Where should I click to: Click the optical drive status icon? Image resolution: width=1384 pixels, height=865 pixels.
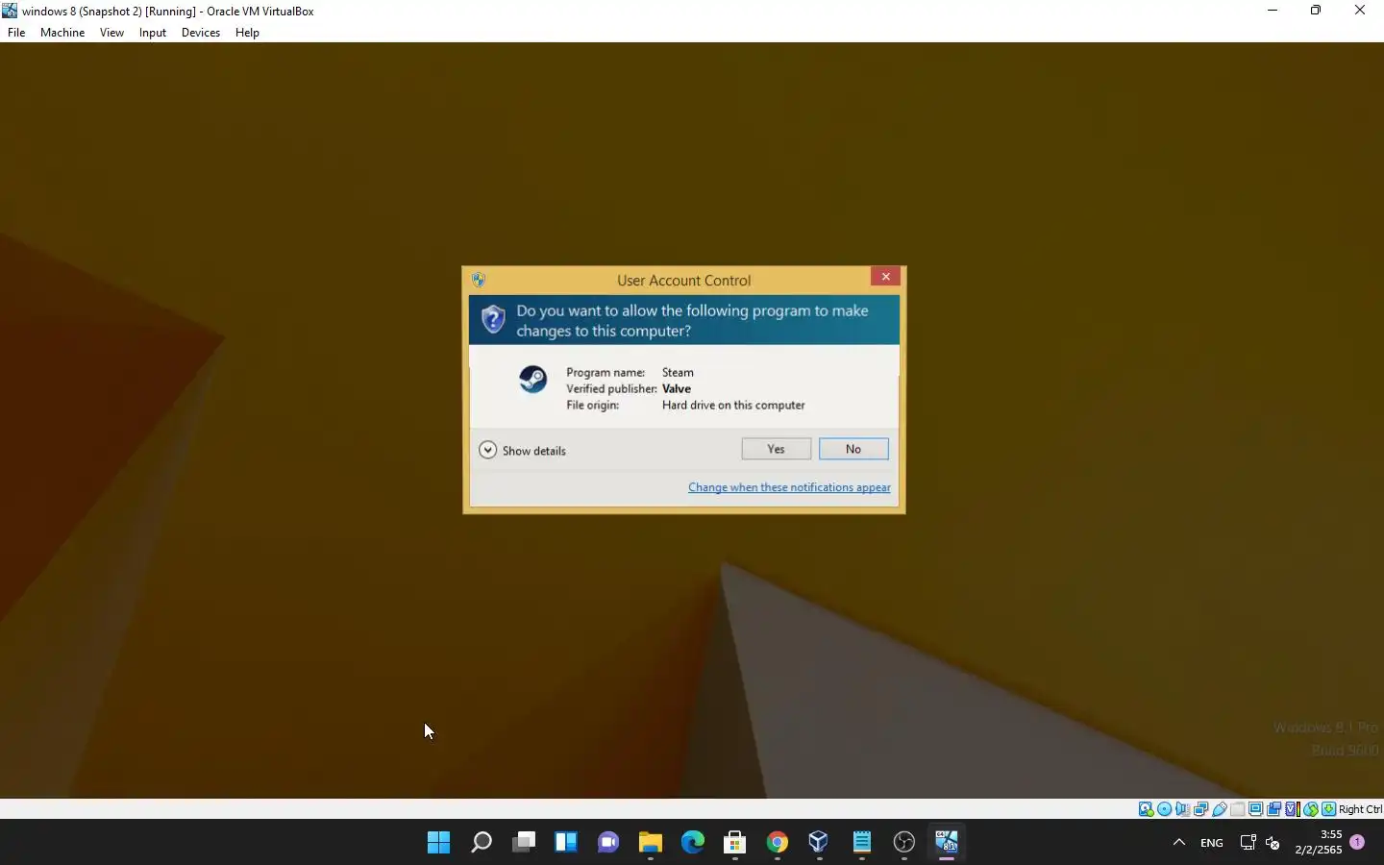coord(1165,809)
